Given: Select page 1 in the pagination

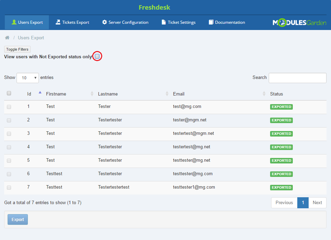Looking at the screenshot, I should [x=303, y=202].
